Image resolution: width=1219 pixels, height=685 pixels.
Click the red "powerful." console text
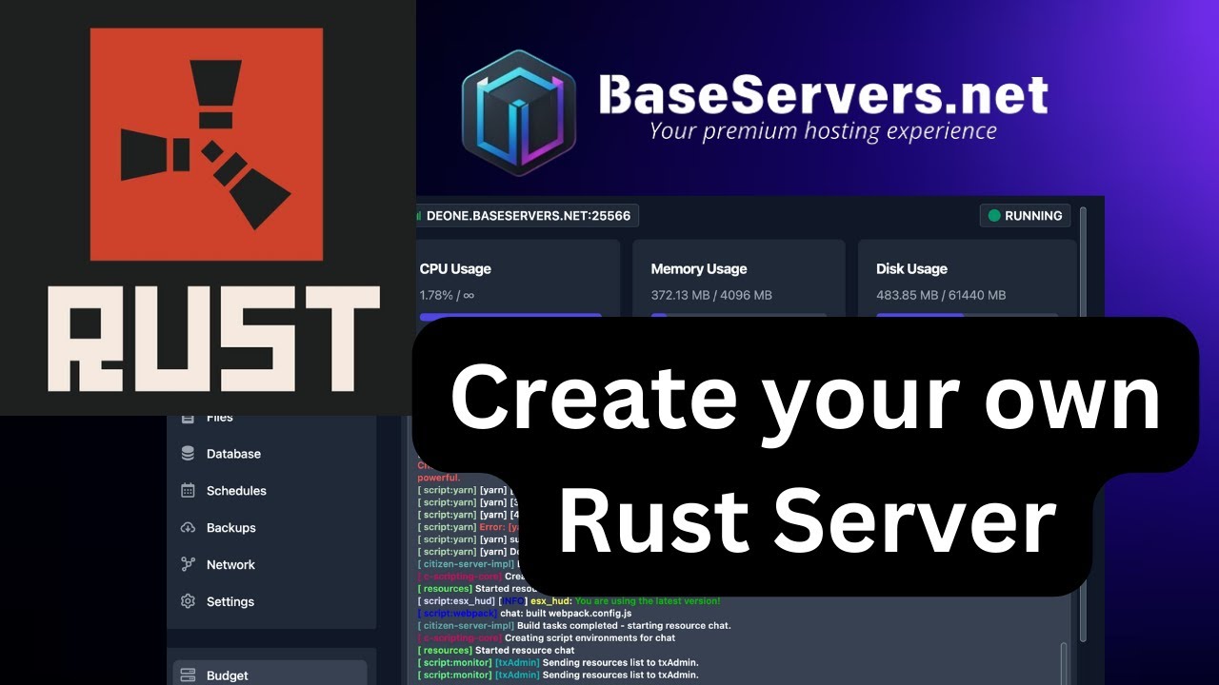pos(438,478)
